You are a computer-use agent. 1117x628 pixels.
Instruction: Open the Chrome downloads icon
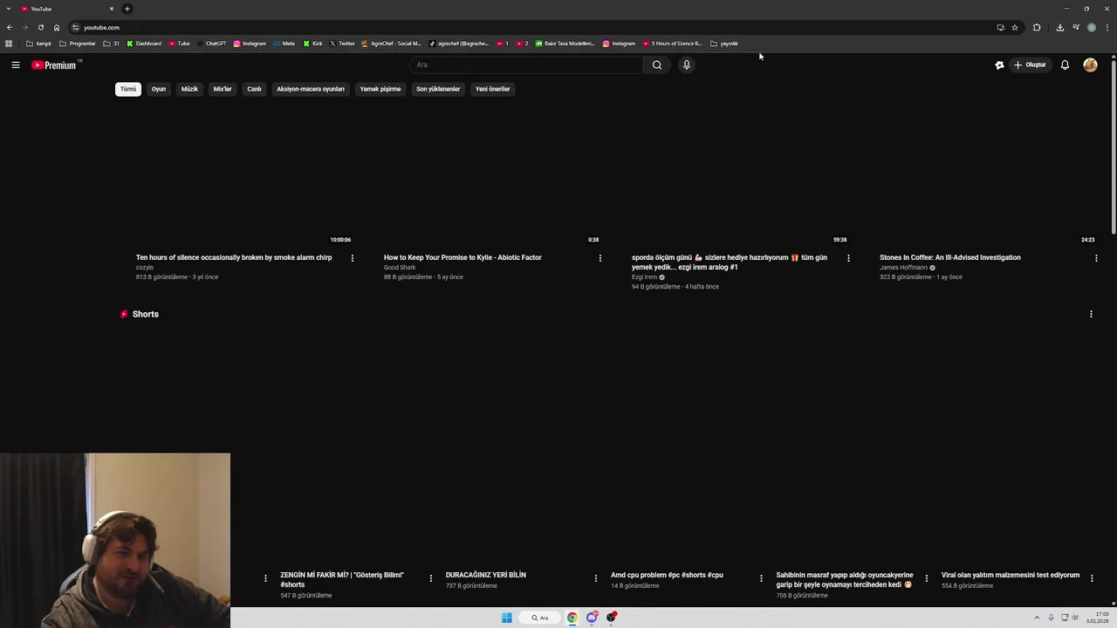point(1059,27)
